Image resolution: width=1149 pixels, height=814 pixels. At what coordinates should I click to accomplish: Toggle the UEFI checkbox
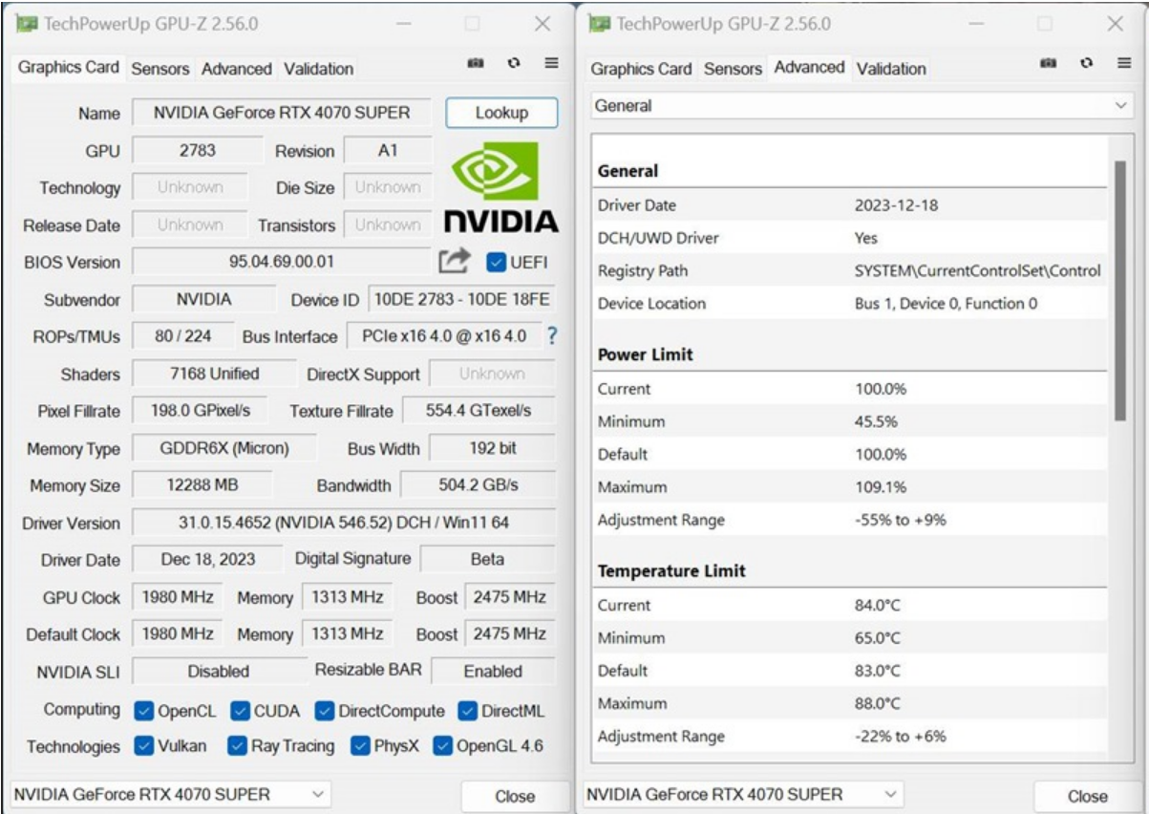[x=496, y=262]
